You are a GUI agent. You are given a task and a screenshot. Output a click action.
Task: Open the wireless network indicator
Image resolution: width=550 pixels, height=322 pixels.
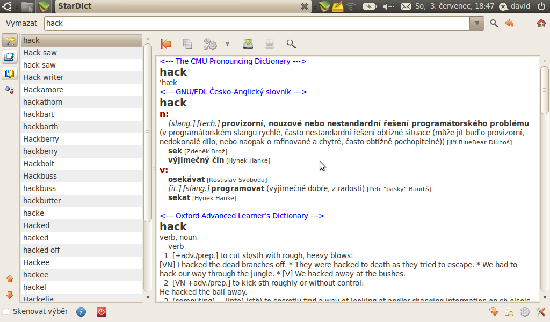pos(351,6)
